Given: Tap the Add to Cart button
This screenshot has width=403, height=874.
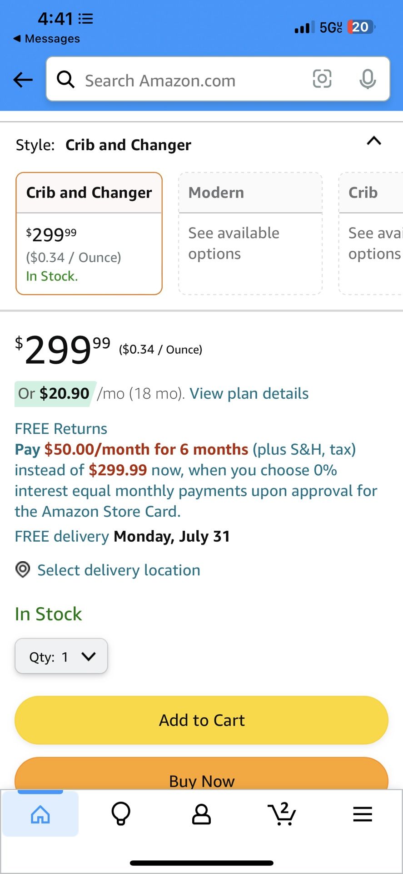Looking at the screenshot, I should [x=201, y=720].
